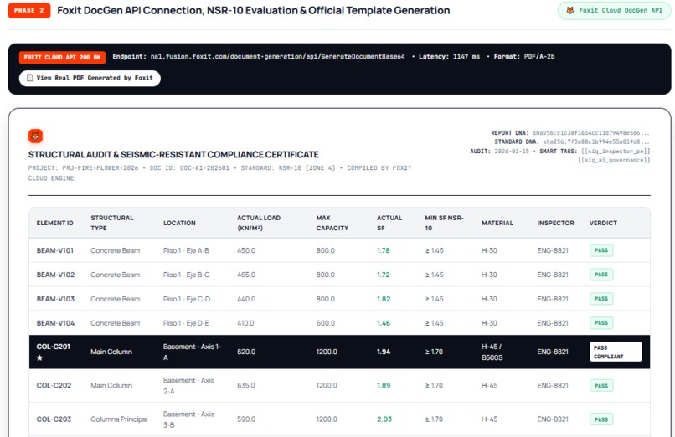Click actual SF value 1.72
Image resolution: width=675 pixels, height=437 pixels.
(x=383, y=275)
